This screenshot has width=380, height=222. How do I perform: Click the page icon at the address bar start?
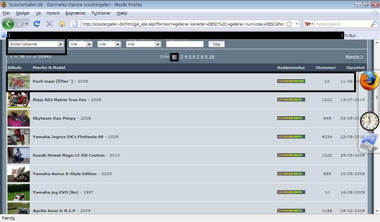75,24
